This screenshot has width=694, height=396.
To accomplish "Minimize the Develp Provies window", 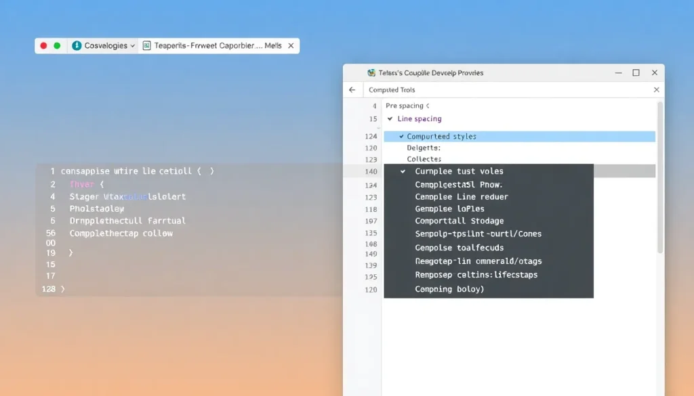I will 618,73.
